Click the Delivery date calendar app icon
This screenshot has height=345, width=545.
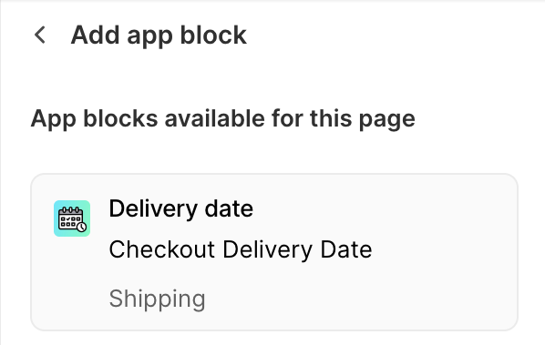pos(72,218)
